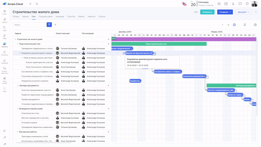Click into the Поиск search field

pyautogui.click(x=29, y=24)
